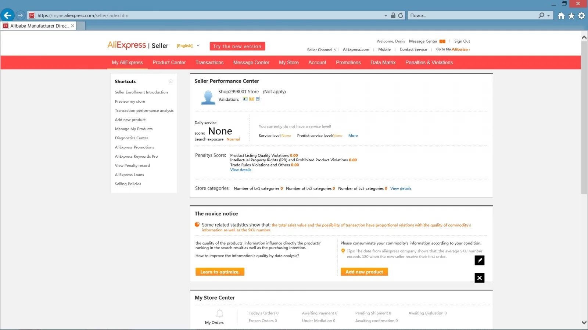This screenshot has height=330, width=588.
Task: Open AliExpress Loans shortcut
Action: click(x=129, y=175)
